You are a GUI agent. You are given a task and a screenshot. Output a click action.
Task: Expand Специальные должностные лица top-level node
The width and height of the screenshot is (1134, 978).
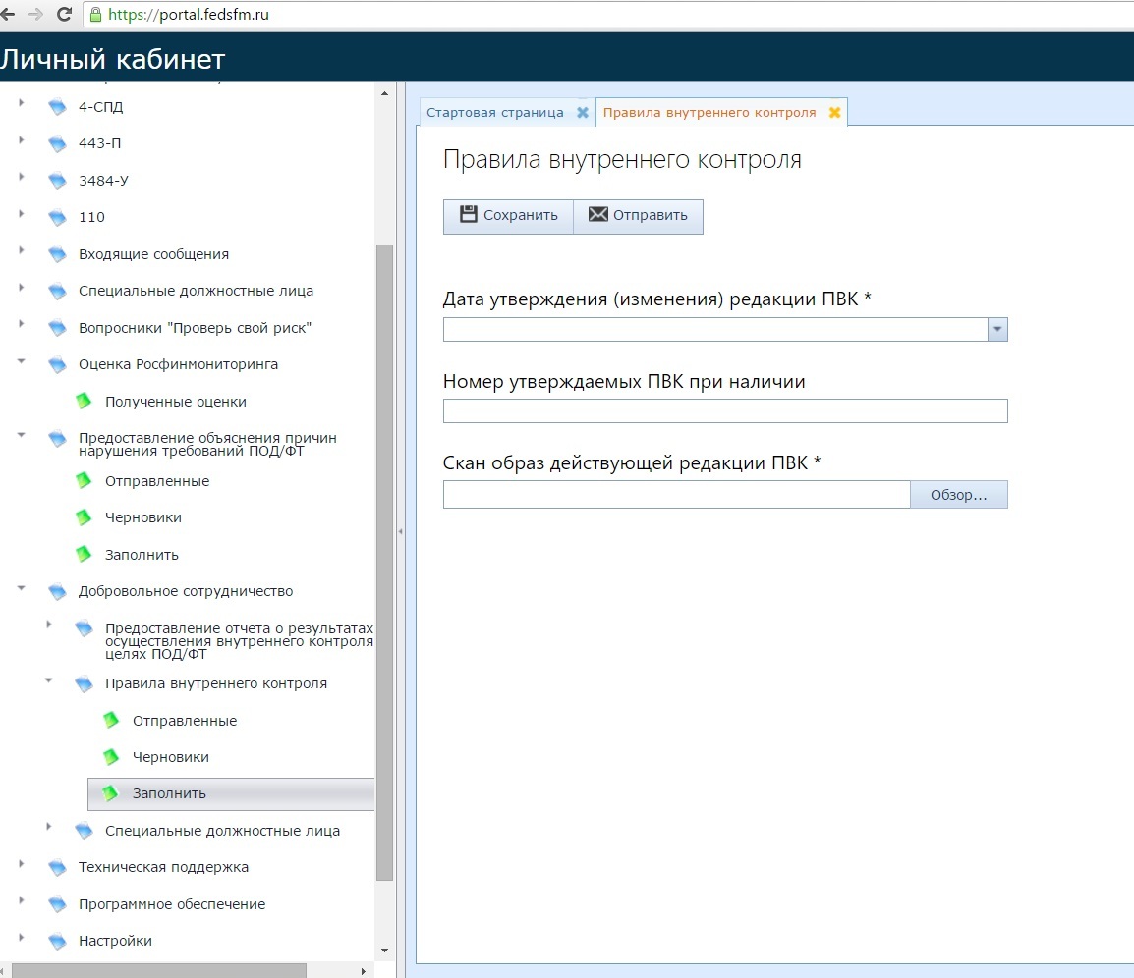(21, 288)
